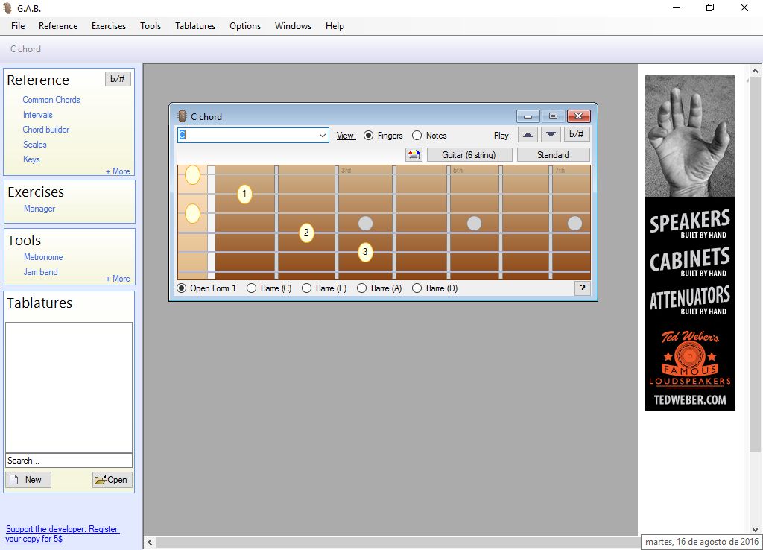Open the Guitar (6 string) instrument selector
Screen dimensions: 763x550
pyautogui.click(x=469, y=154)
